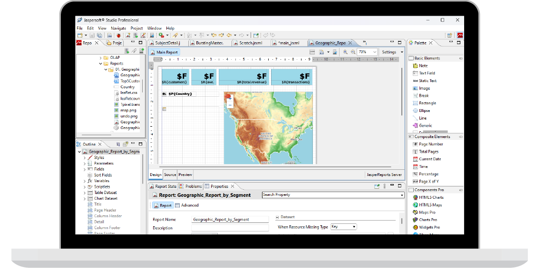Pick the Text Field element in Palette
The width and height of the screenshot is (535, 268).
[424, 73]
